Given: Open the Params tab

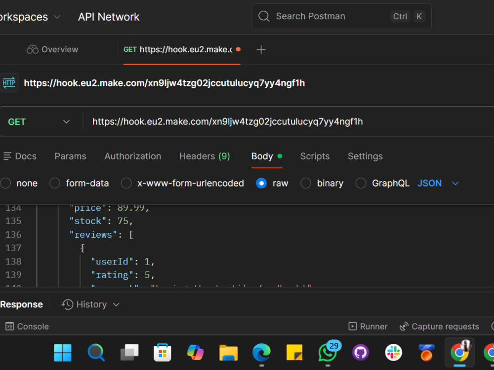Looking at the screenshot, I should [71, 156].
